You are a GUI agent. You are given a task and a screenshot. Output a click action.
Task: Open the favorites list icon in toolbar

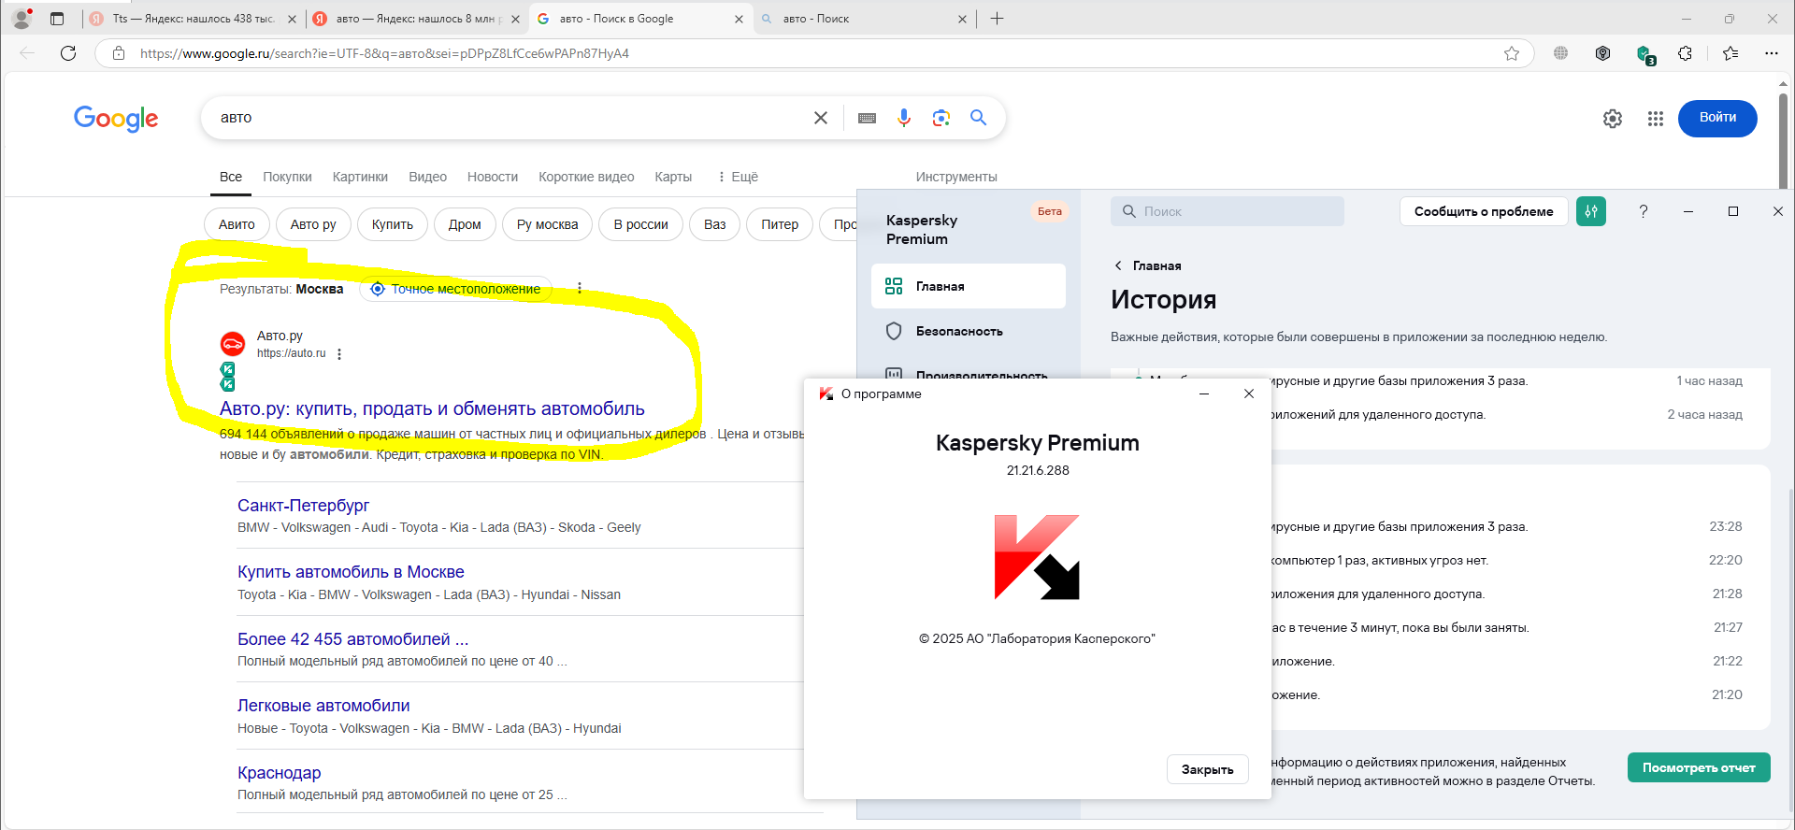click(x=1730, y=53)
